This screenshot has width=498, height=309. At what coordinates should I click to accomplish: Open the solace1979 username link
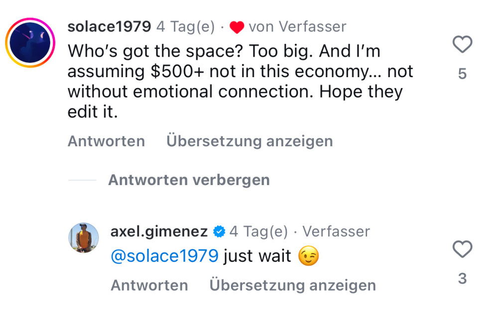click(x=109, y=26)
